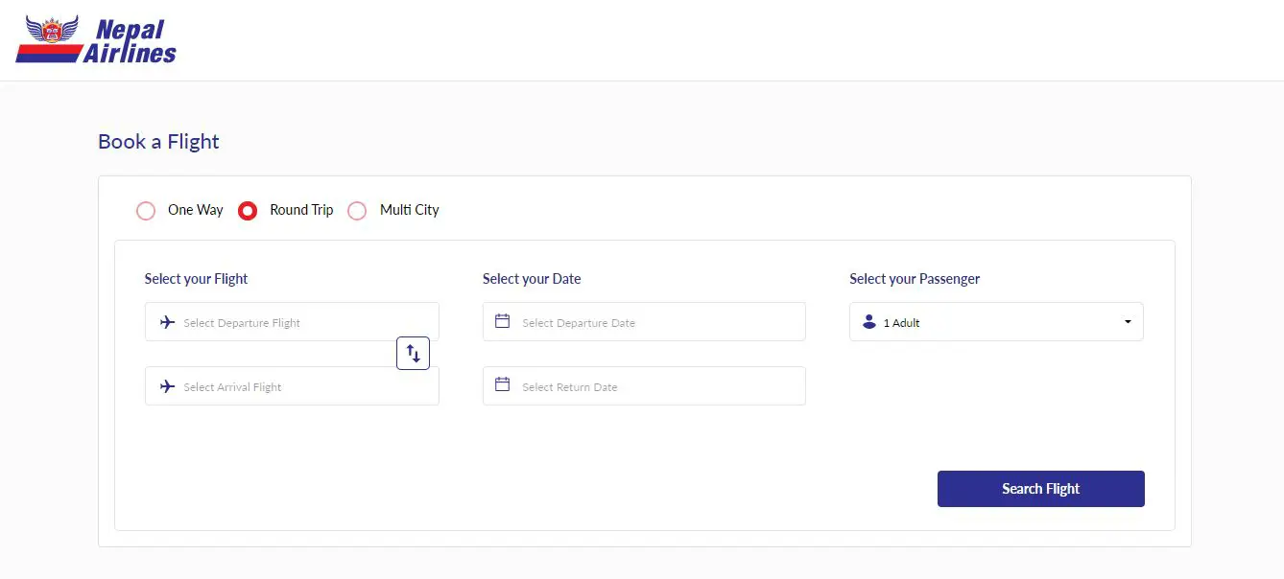Click the person icon in the passenger selector

pos(869,322)
